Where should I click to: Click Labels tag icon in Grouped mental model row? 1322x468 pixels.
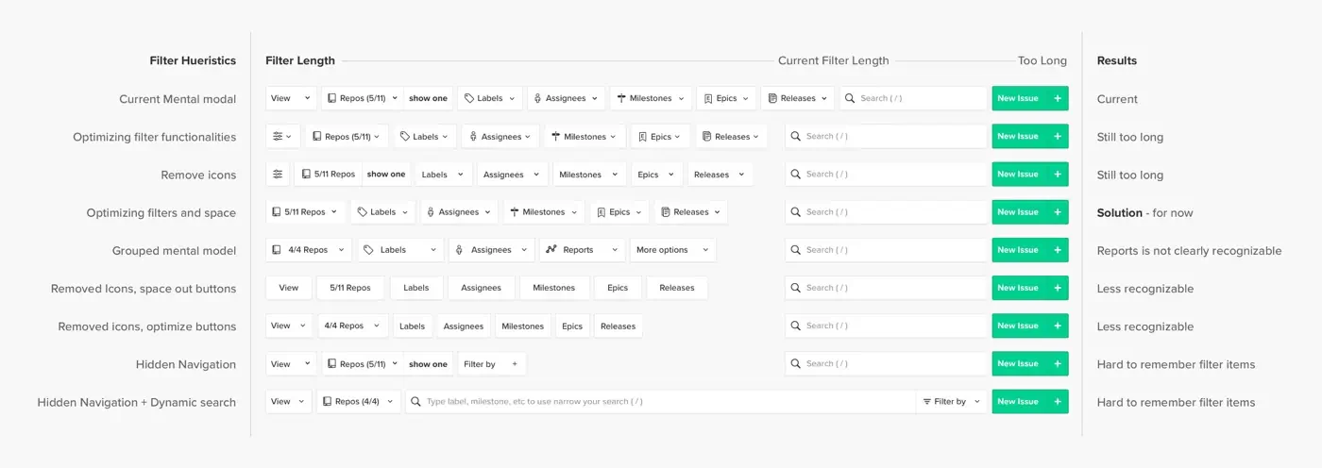368,250
